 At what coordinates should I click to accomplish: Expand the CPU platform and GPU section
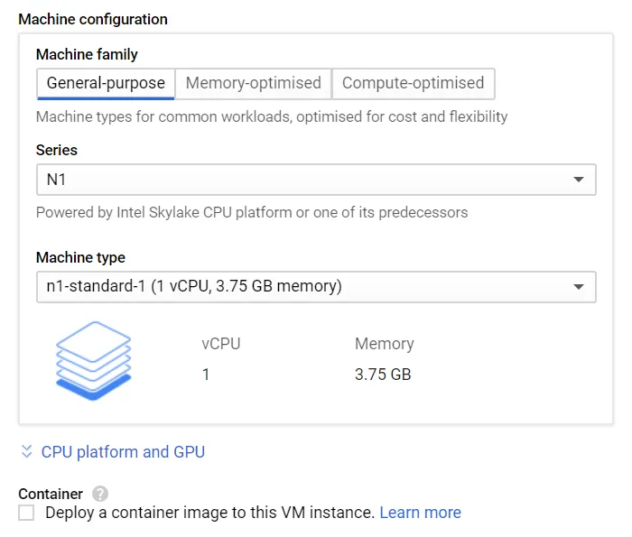pyautogui.click(x=123, y=451)
